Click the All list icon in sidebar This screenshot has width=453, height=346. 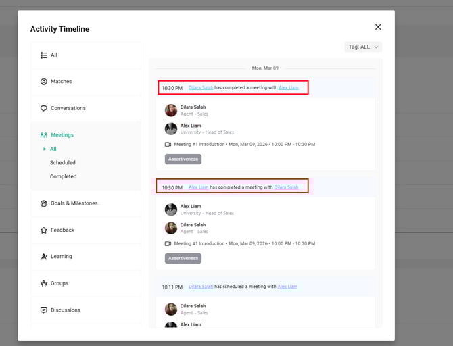coord(44,55)
